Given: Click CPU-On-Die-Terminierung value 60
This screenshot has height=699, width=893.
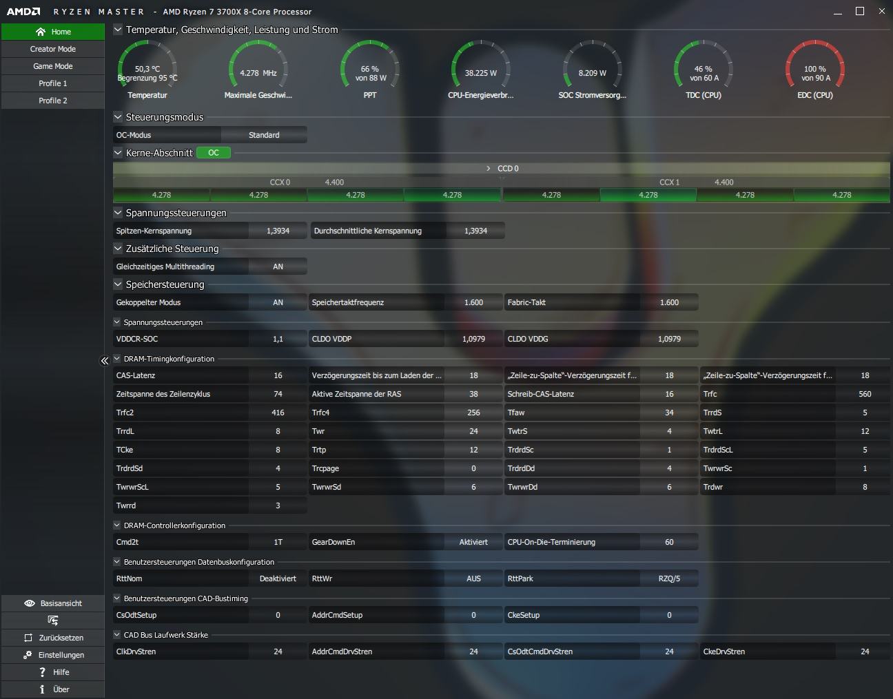Looking at the screenshot, I should tap(669, 542).
